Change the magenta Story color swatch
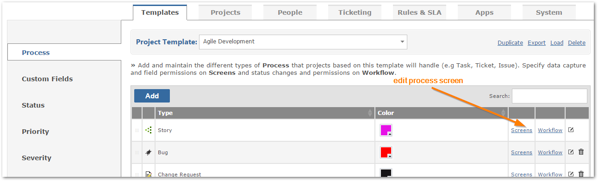This screenshot has height=181, width=598. click(386, 130)
